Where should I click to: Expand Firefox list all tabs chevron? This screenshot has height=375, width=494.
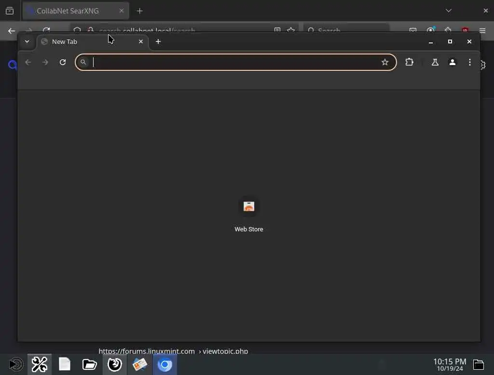point(449,11)
